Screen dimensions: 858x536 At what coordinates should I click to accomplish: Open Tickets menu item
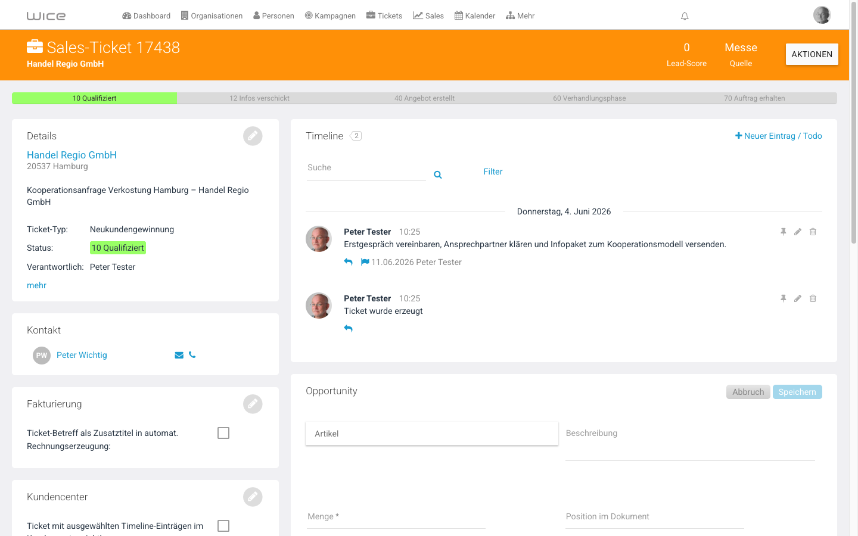pos(384,16)
